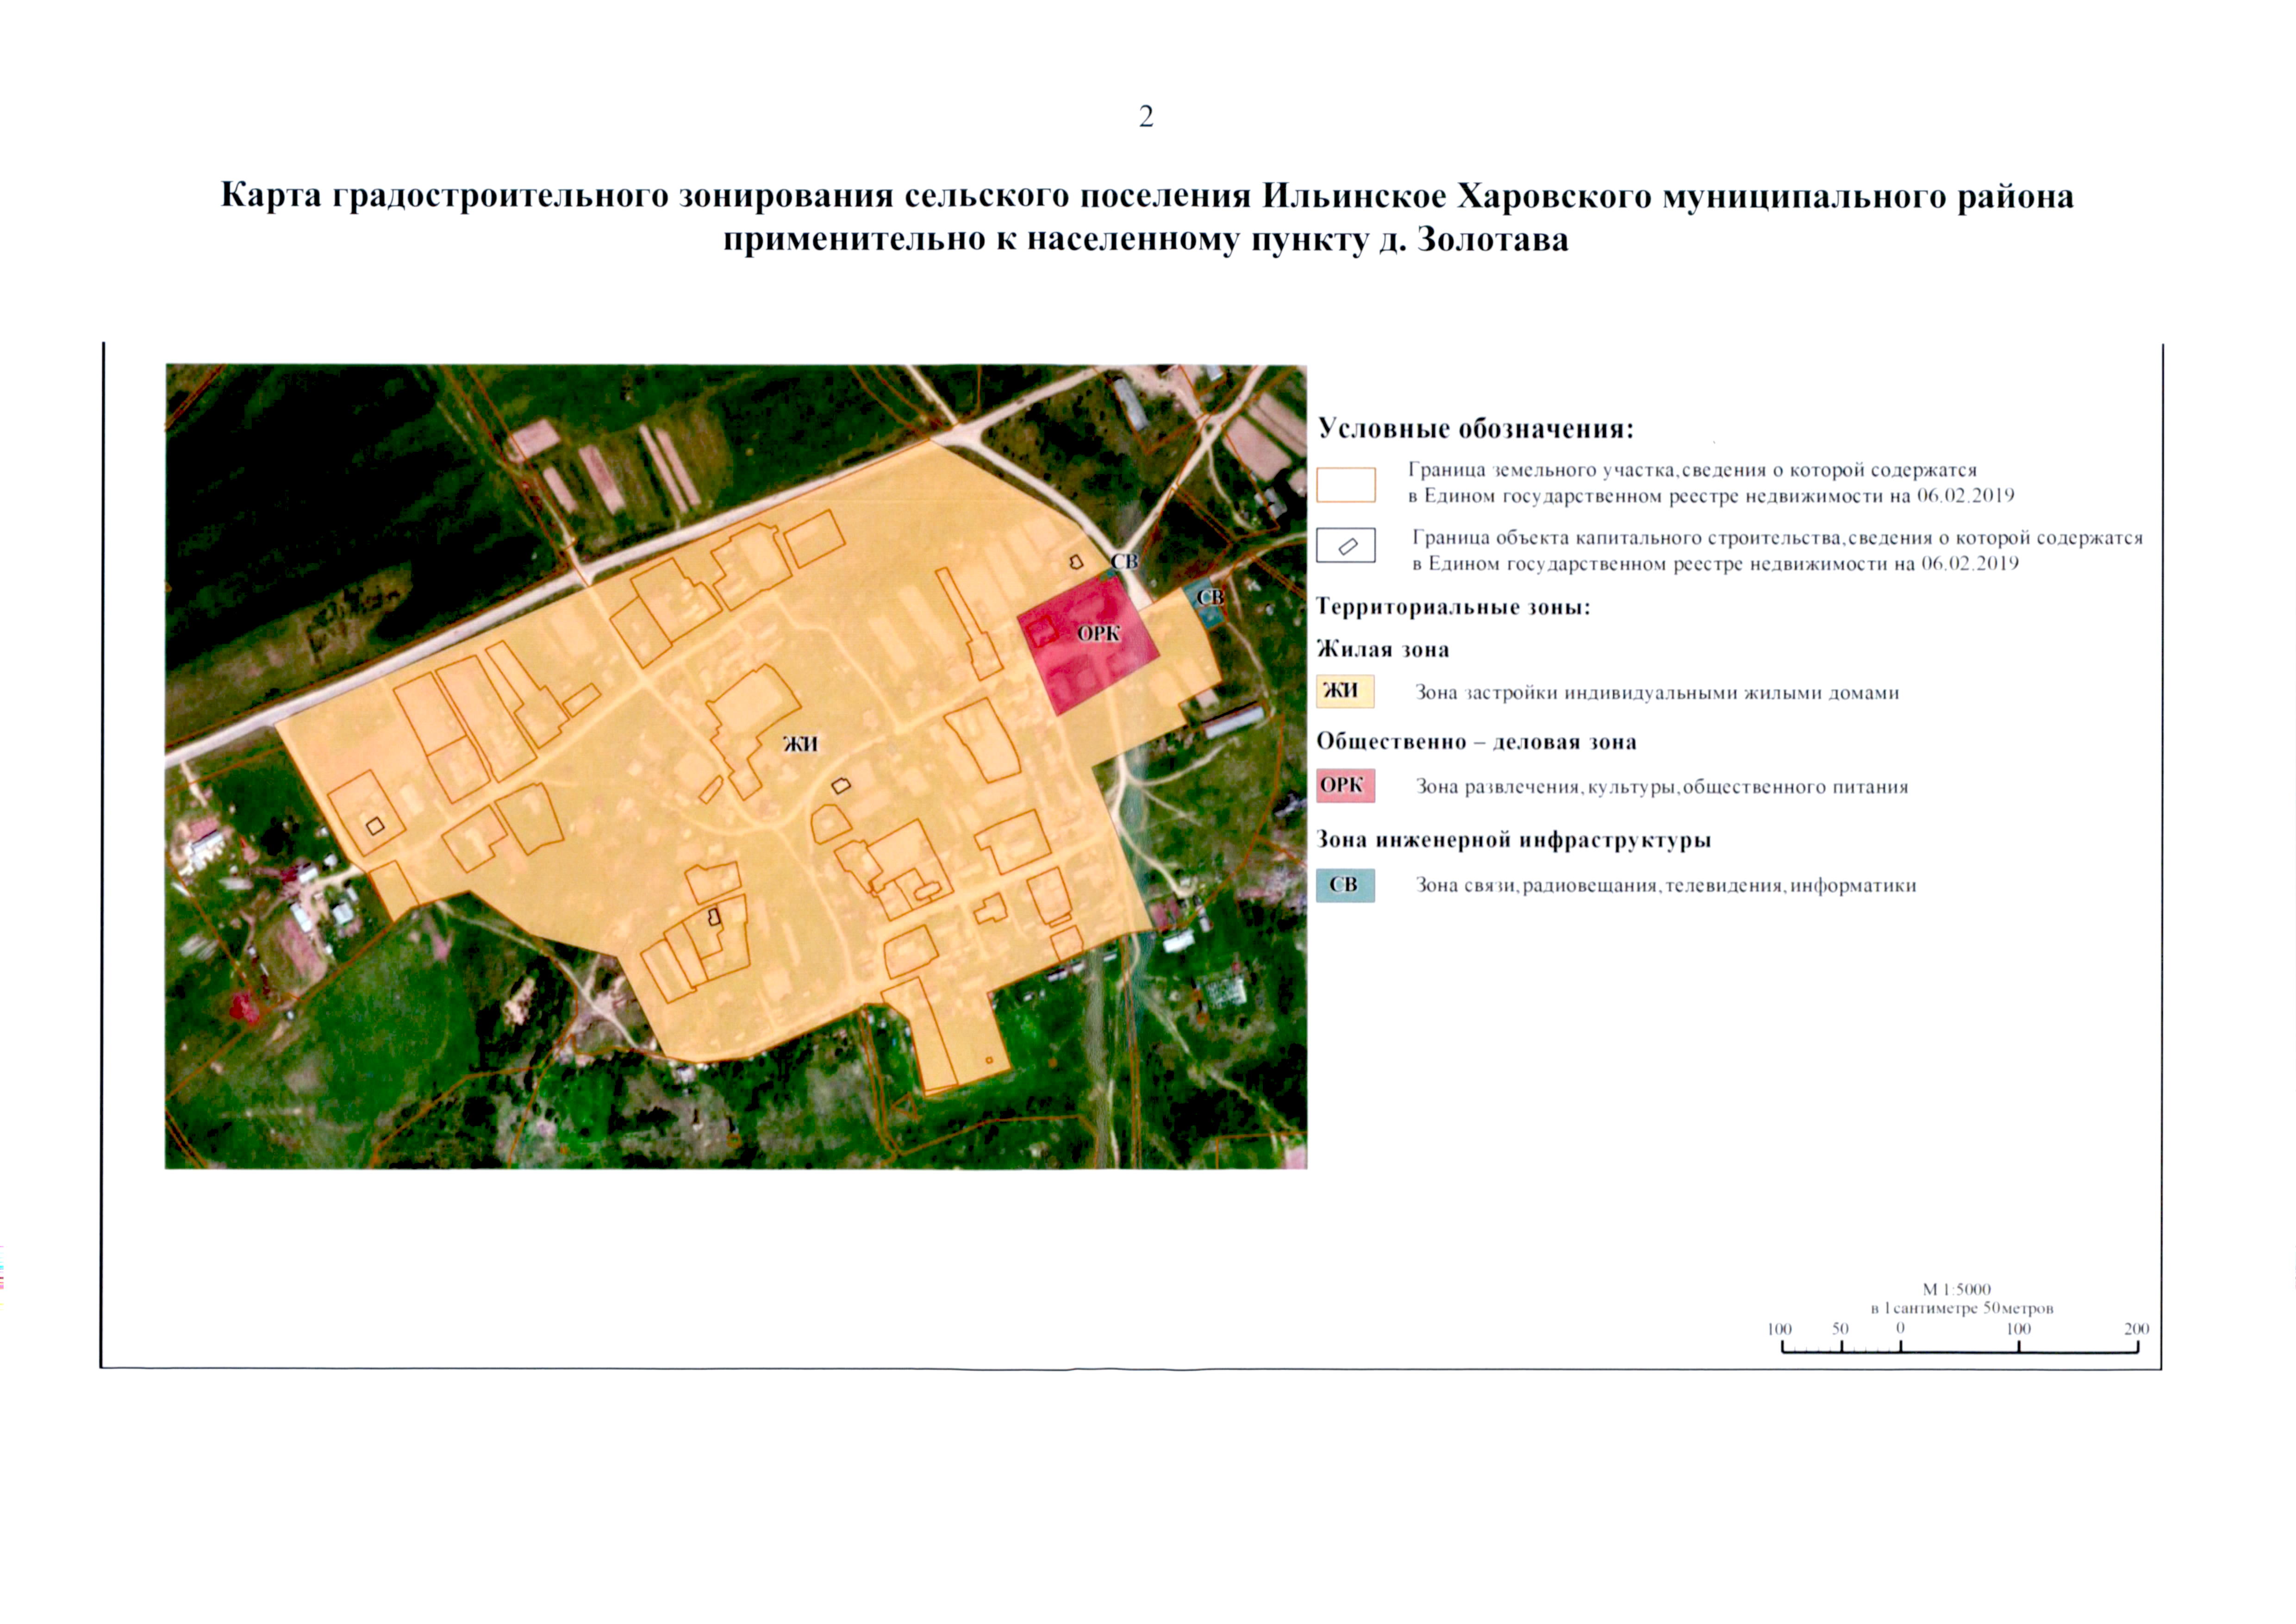Click the 'Территориальные зоны:' heading
2296x1624 pixels.
click(1452, 607)
